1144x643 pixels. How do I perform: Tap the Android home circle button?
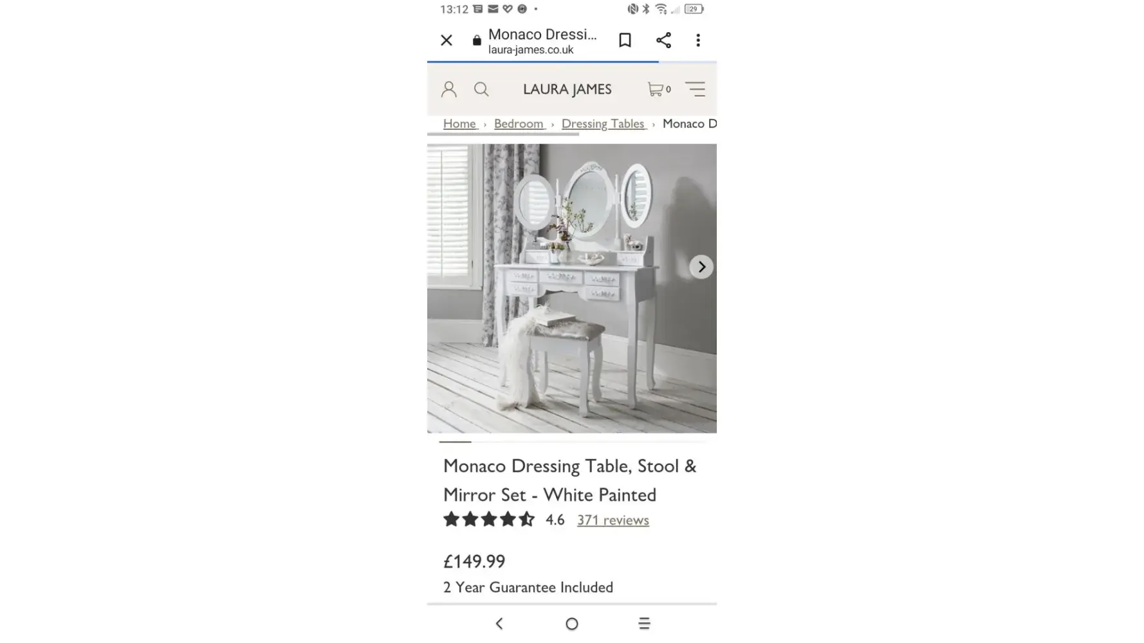pos(572,624)
